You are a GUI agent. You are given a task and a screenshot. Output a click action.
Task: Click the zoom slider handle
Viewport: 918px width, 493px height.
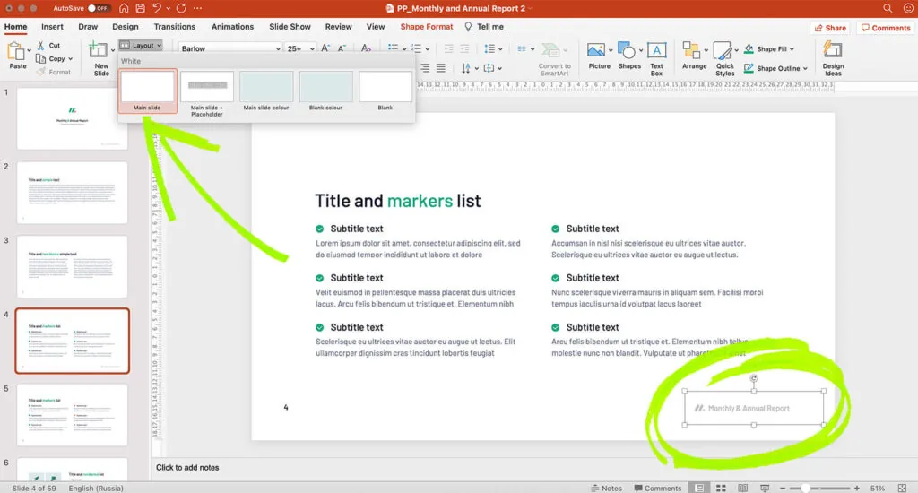806,488
